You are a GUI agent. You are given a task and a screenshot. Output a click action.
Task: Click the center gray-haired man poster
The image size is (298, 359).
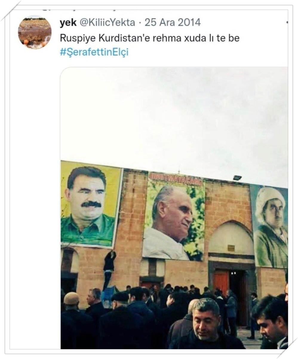click(x=174, y=216)
